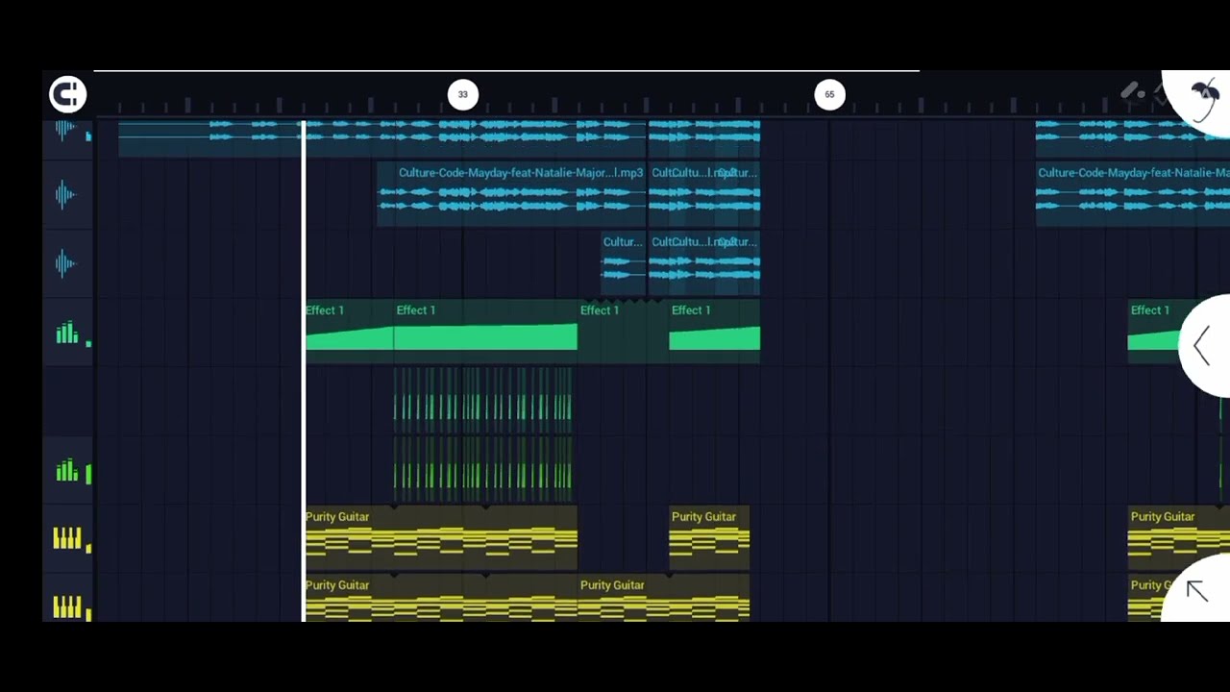The height and width of the screenshot is (692, 1230).
Task: Select the audio track icon beside the Culture-Code mp3 clip
Action: pos(65,195)
